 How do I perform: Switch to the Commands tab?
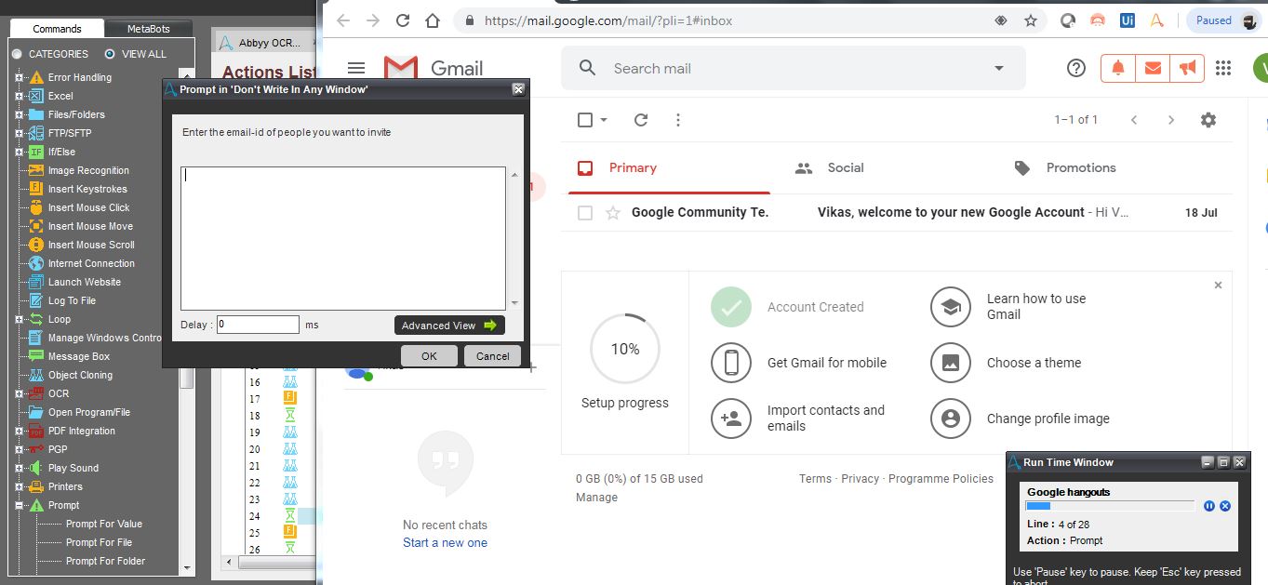click(x=57, y=29)
